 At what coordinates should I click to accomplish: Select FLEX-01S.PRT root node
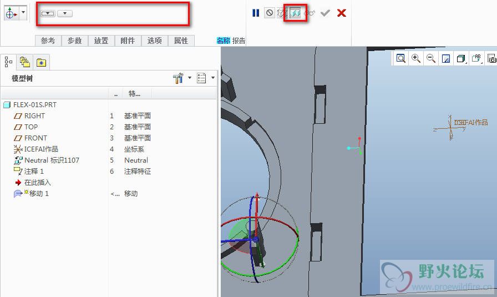(35, 105)
